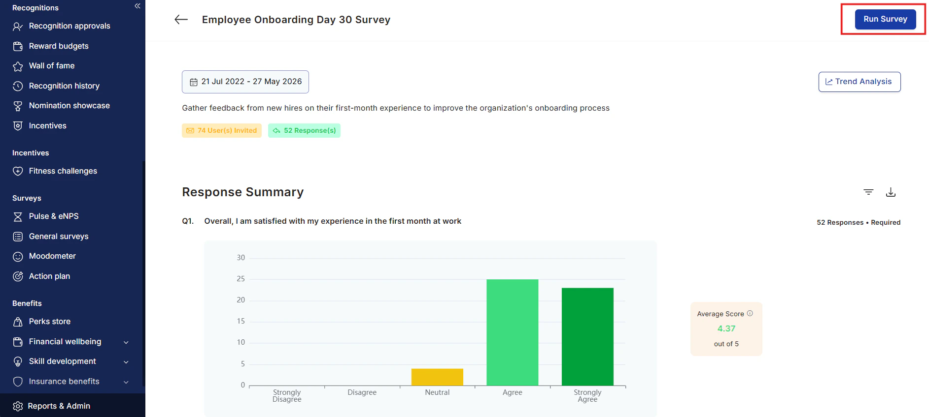Viewport: 929px width, 417px height.
Task: Click the 52 Response(s) badge
Action: [304, 130]
